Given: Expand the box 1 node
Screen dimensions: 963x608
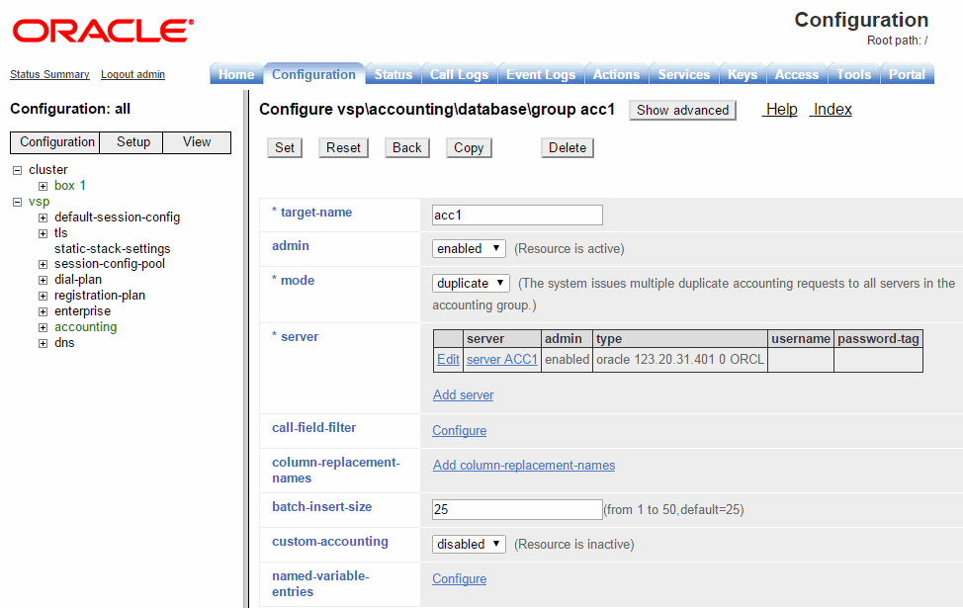Looking at the screenshot, I should (x=43, y=186).
